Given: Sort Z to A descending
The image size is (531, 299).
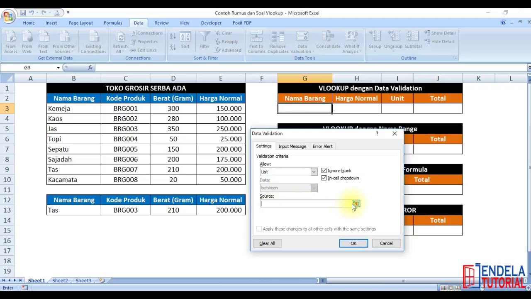Looking at the screenshot, I should [173, 47].
